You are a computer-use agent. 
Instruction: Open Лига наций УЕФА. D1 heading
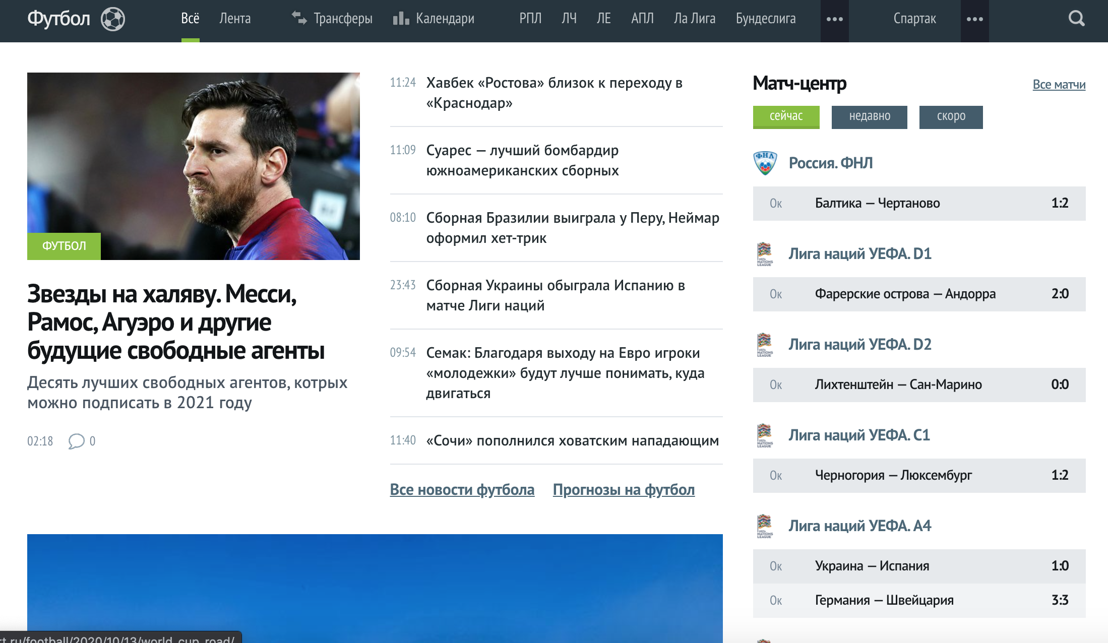click(859, 253)
